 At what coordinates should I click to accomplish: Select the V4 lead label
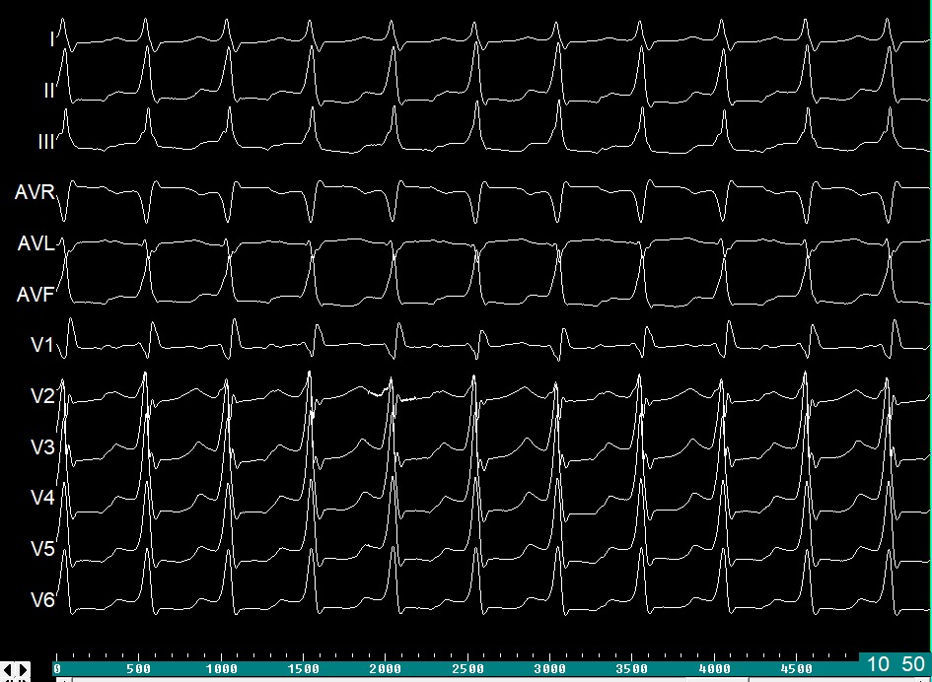tap(42, 498)
